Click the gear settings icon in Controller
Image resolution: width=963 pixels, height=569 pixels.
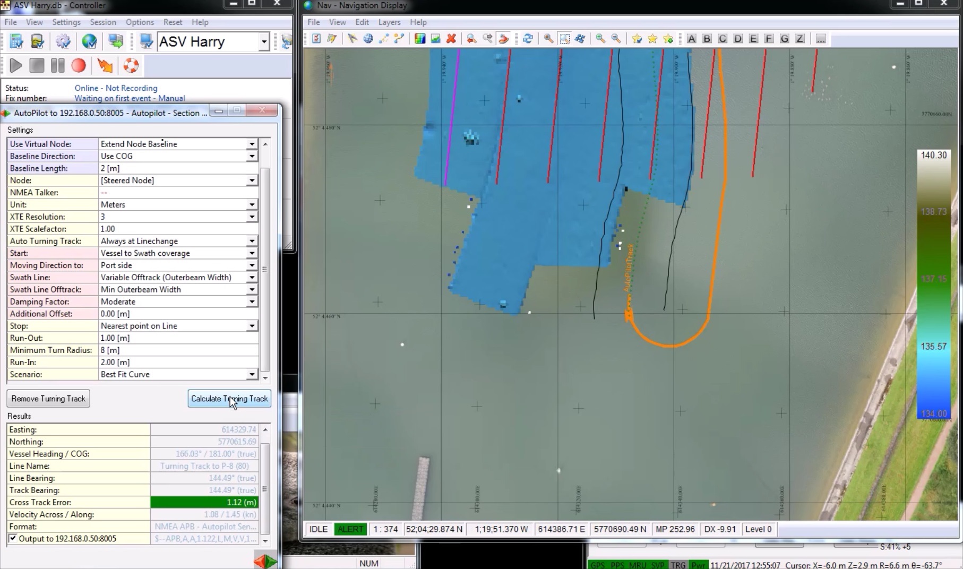63,41
